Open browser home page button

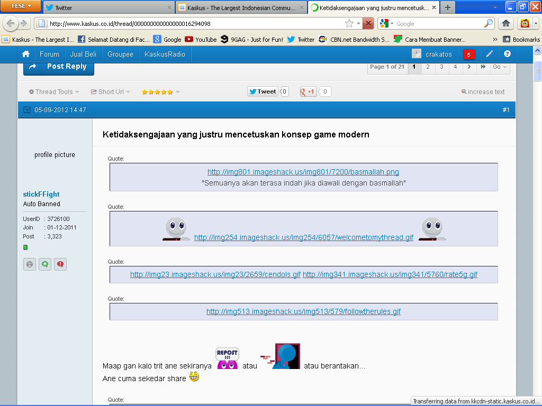(505, 23)
